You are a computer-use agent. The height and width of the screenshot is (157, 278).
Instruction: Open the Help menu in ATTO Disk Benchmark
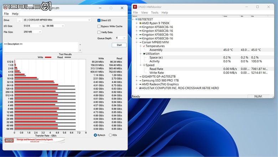point(15,14)
